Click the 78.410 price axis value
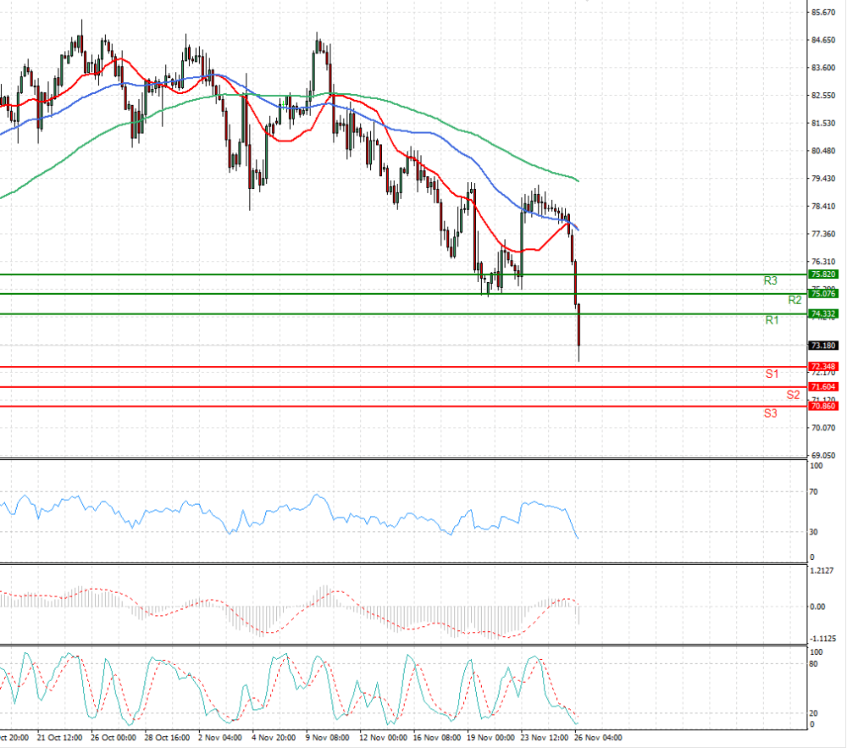Image resolution: width=847 pixels, height=748 pixels. [823, 207]
